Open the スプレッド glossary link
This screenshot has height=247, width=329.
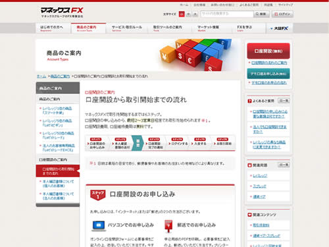pyautogui.click(x=259, y=186)
